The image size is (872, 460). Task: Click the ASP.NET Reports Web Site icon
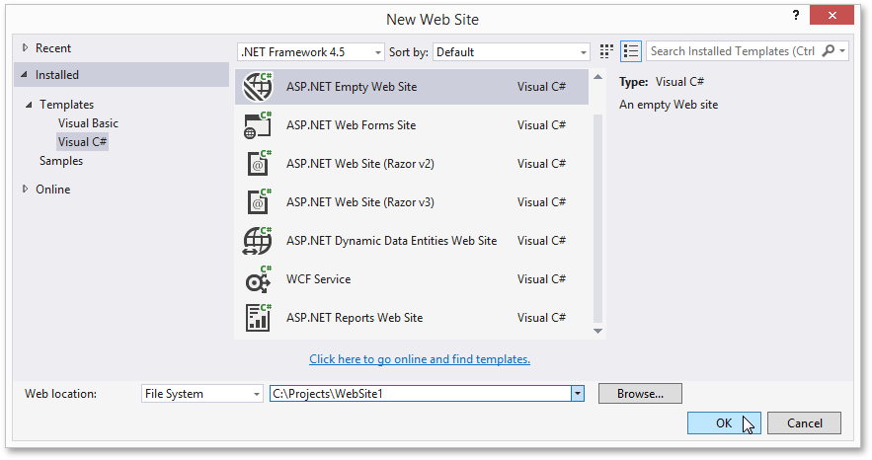(258, 318)
